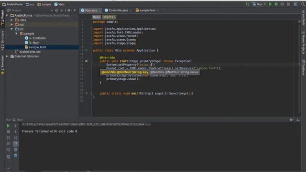Click the src breadcrumb in navigation bar
This screenshot has width=306, height=172.
[30, 4]
